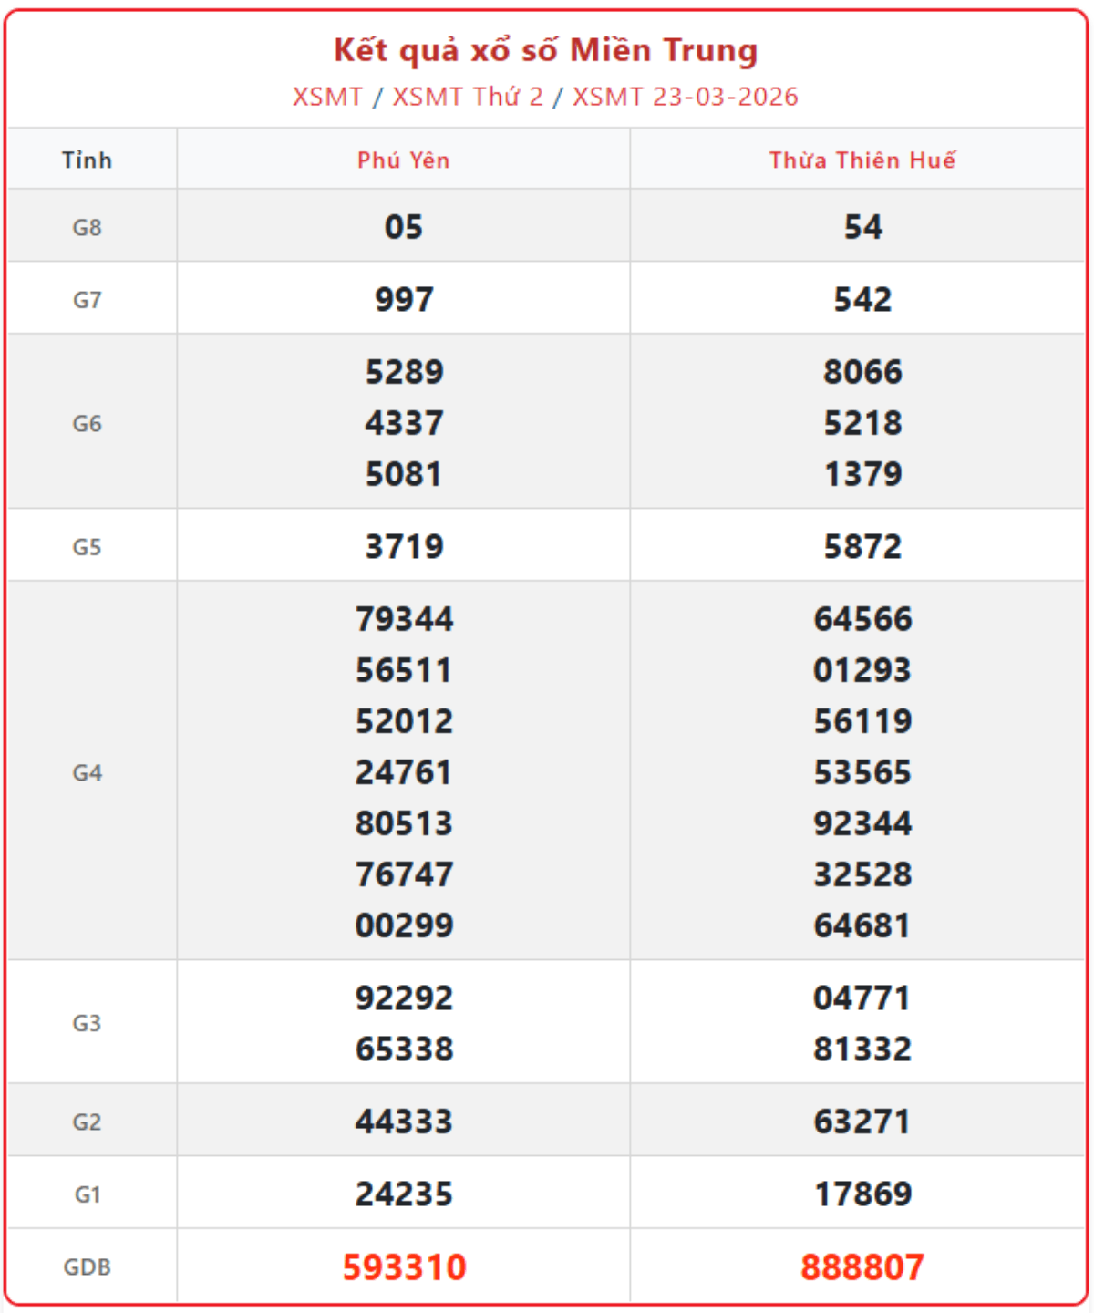Click the Tỉnh column header
The height and width of the screenshot is (1313, 1094).
pyautogui.click(x=88, y=160)
